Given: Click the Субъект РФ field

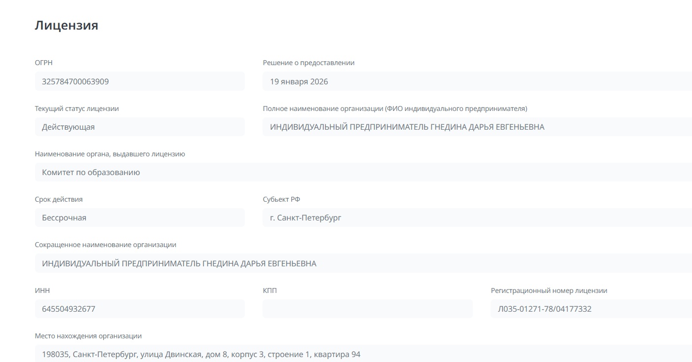Looking at the screenshot, I should click(x=477, y=217).
